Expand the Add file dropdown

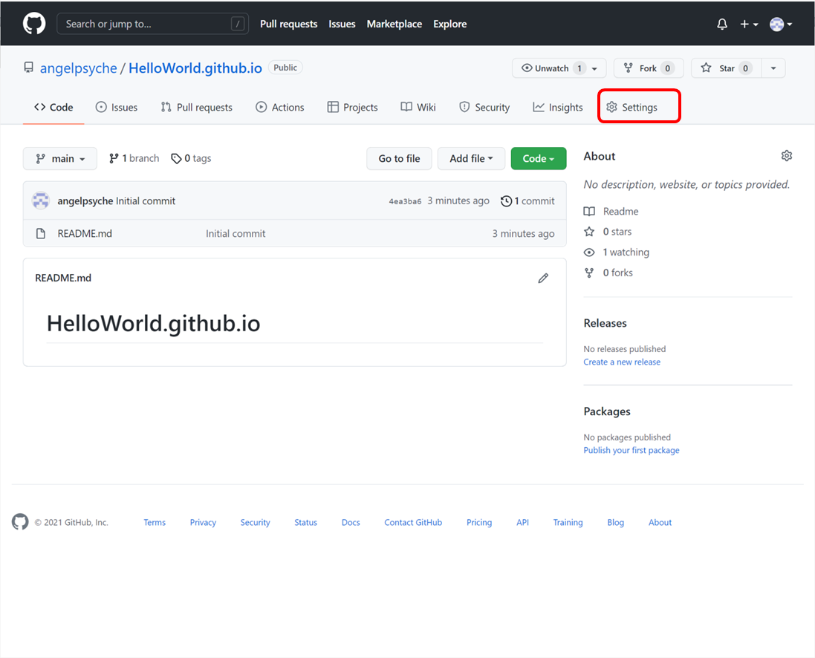pyautogui.click(x=471, y=158)
